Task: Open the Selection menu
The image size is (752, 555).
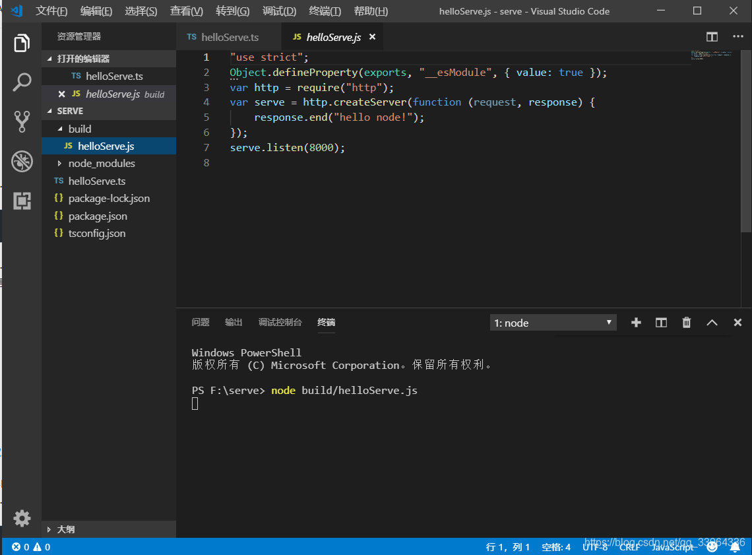Action: pos(141,11)
